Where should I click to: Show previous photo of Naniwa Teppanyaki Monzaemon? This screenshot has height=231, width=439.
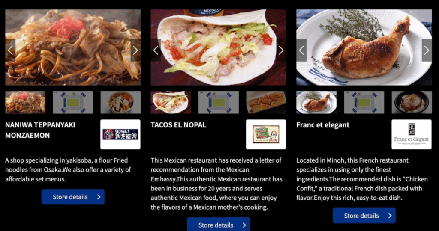click(x=10, y=50)
